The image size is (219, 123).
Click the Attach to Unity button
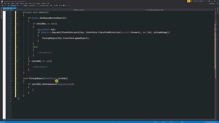pos(44,5)
